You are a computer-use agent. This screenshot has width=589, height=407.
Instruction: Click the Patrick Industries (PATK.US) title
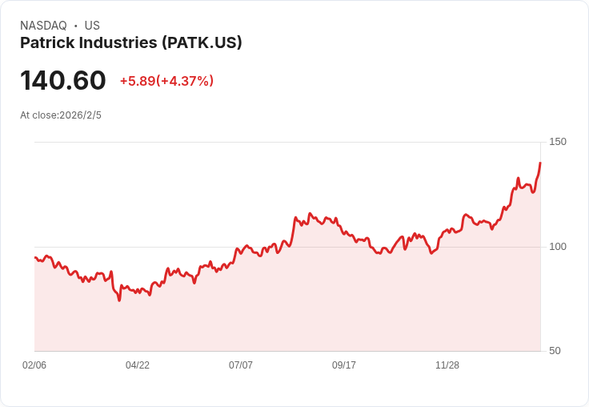pos(131,43)
